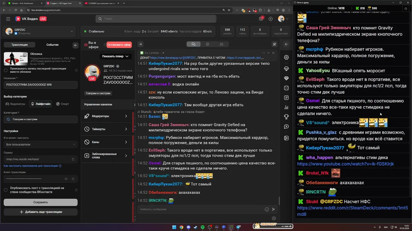Viewport: 412px width, 231px height.
Task: Select the Лайфстайл category option
Action: coord(41,104)
